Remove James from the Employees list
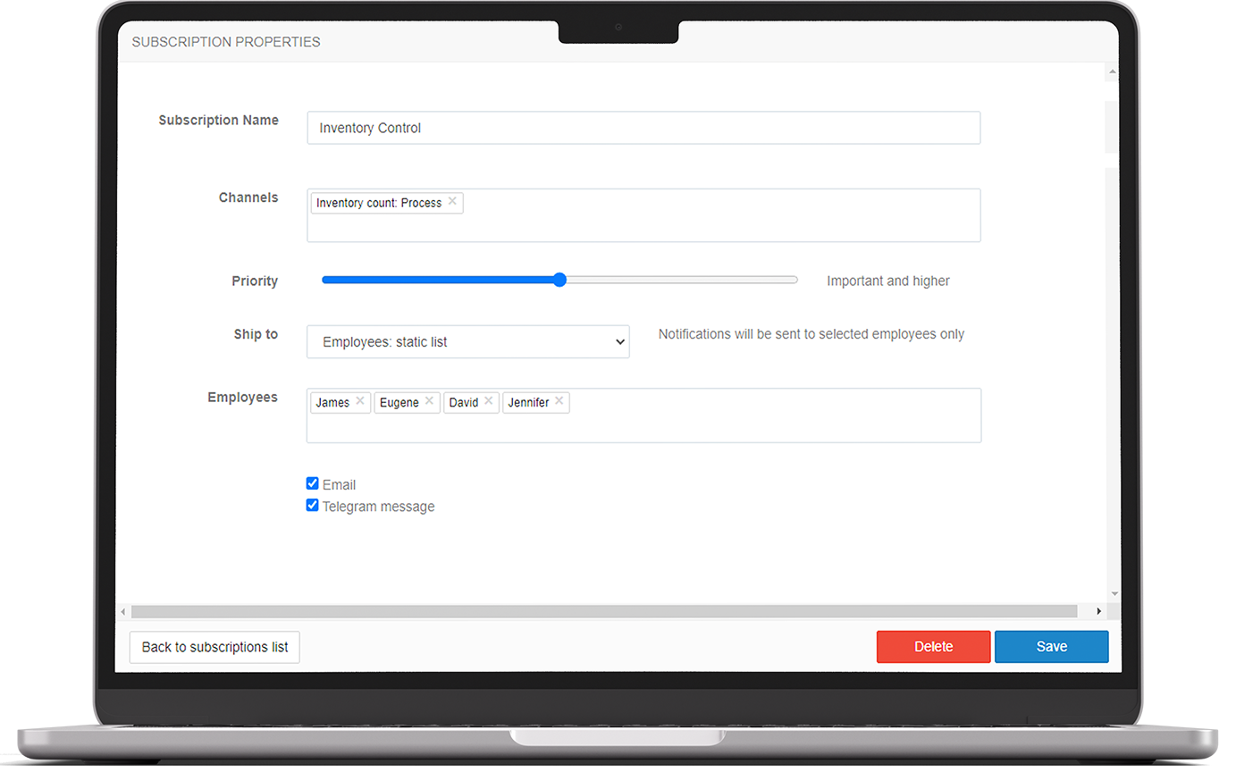This screenshot has width=1236, height=772. pos(360,400)
